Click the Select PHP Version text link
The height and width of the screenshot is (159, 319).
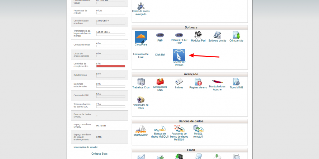[x=179, y=64]
